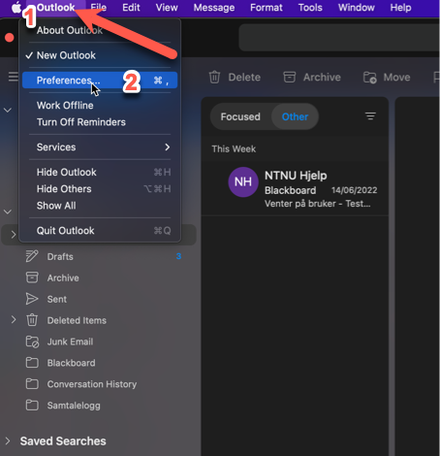Open the Format menu
440x456 pixels.
pos(267,7)
